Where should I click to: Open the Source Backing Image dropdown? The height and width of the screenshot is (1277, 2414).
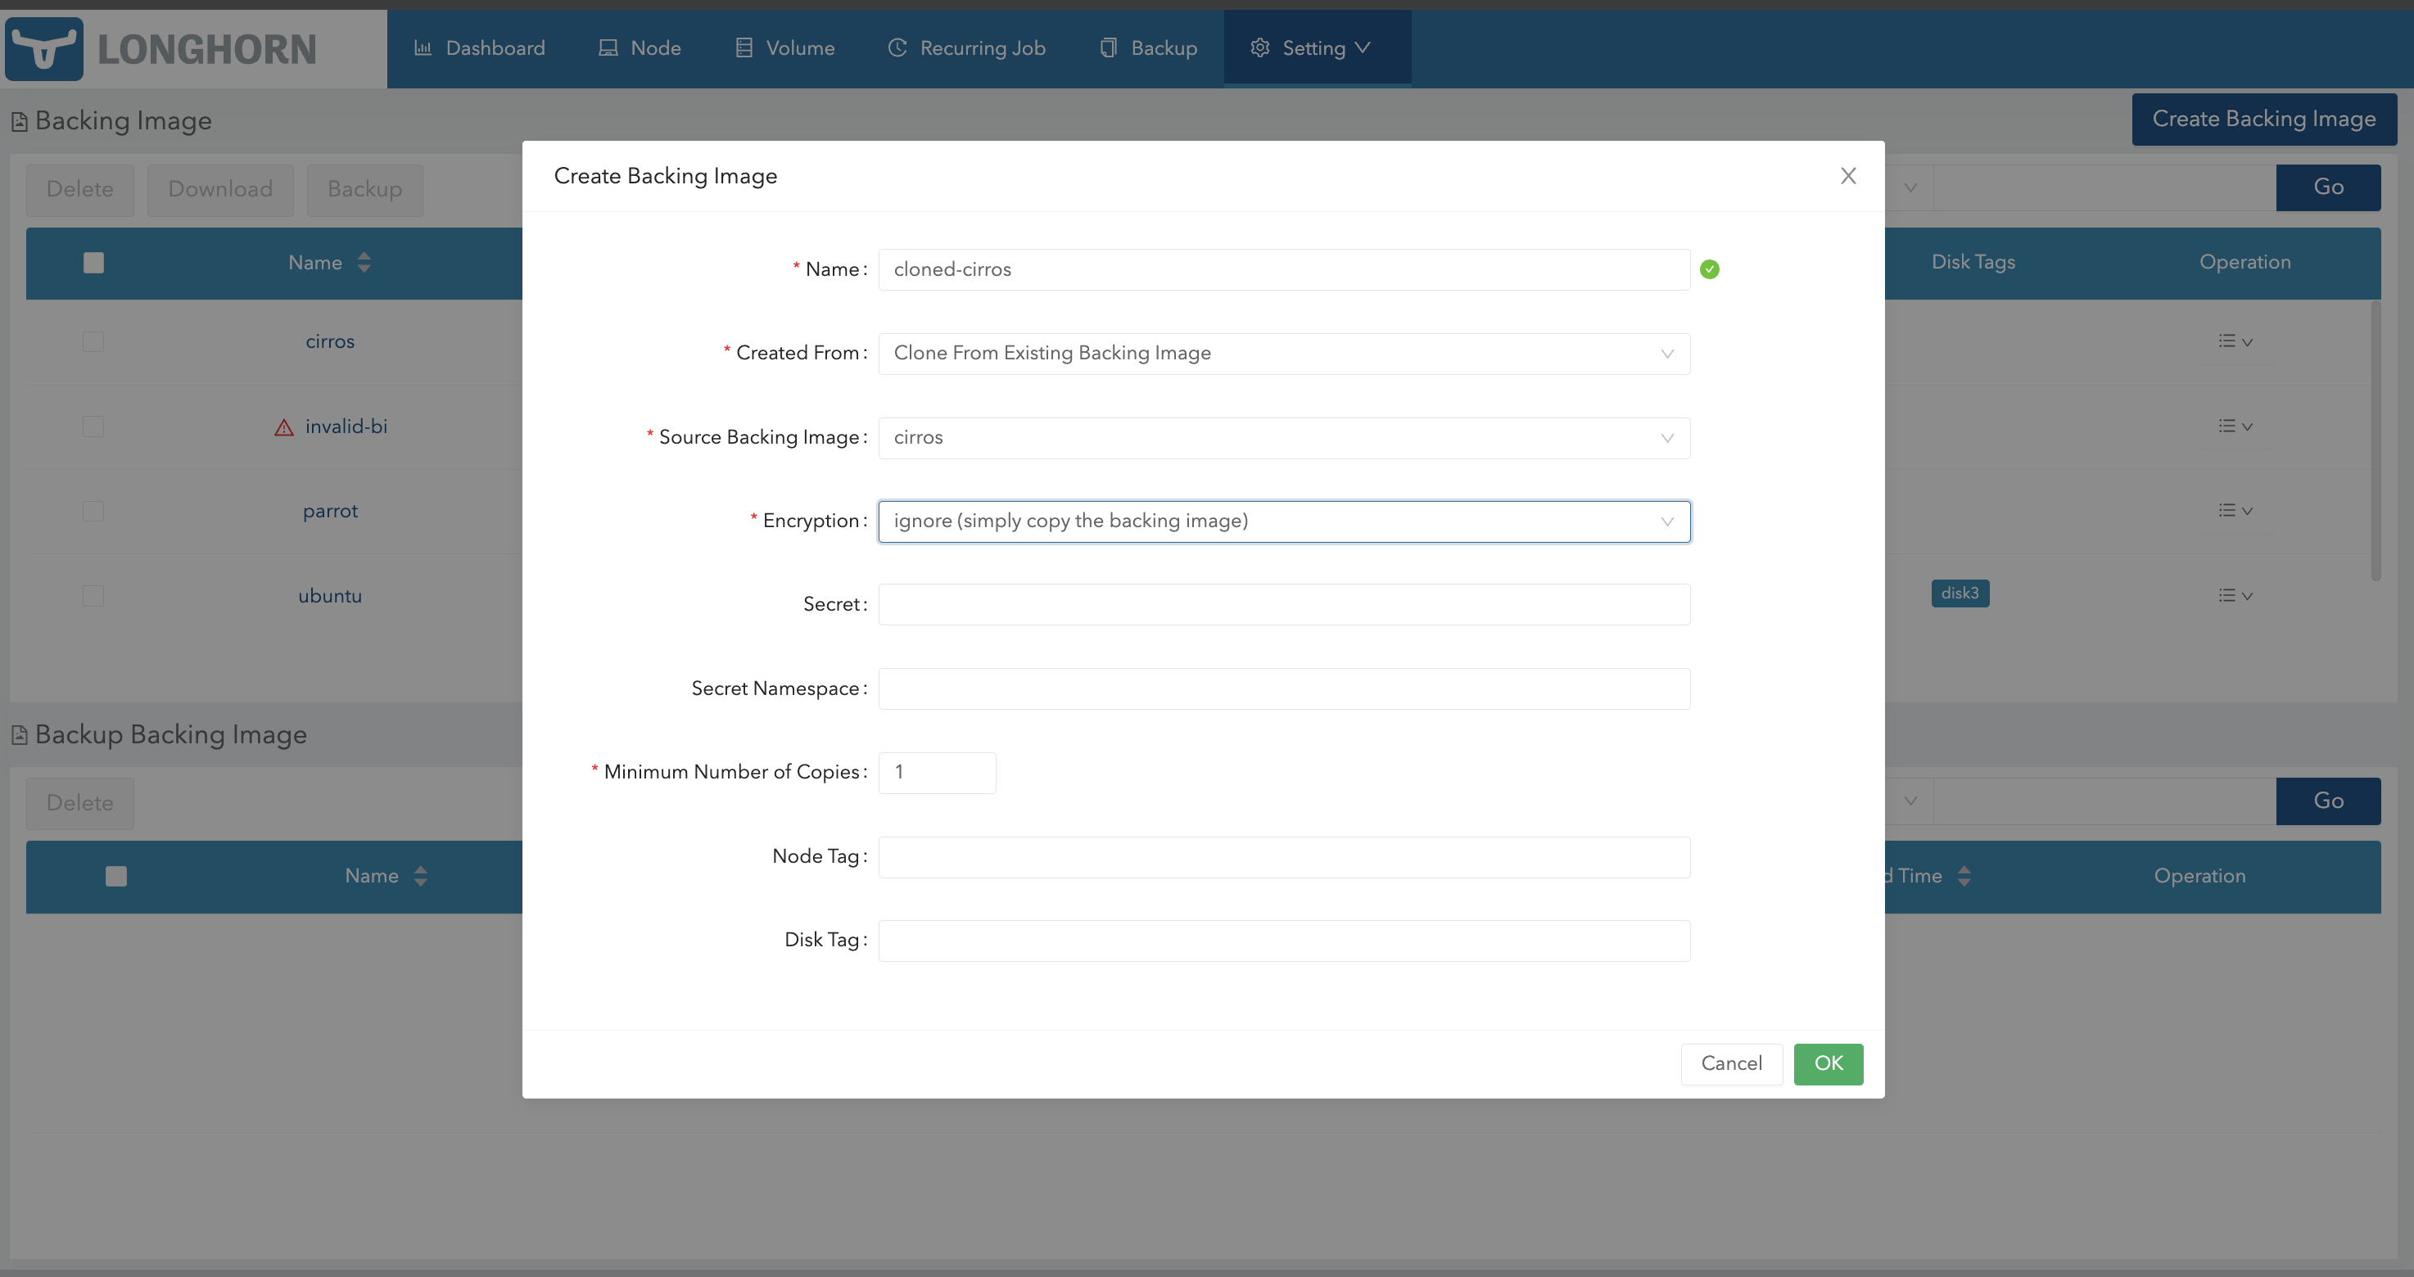pyautogui.click(x=1283, y=439)
